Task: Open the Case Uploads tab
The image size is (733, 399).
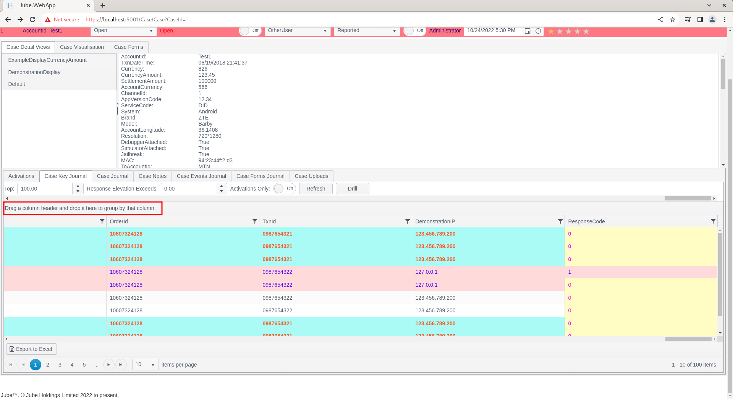Action: point(311,176)
